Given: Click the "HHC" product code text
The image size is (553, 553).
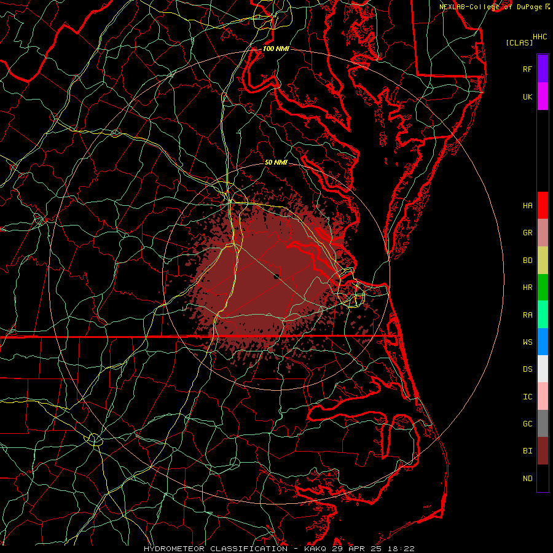Looking at the screenshot, I should point(539,37).
